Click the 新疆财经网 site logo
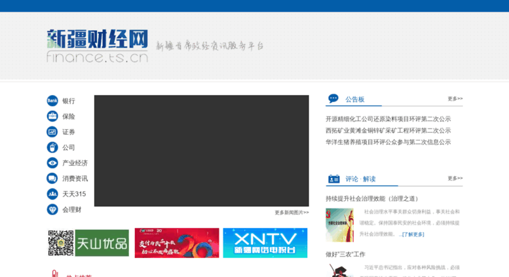The height and width of the screenshot is (277, 509). [98, 45]
